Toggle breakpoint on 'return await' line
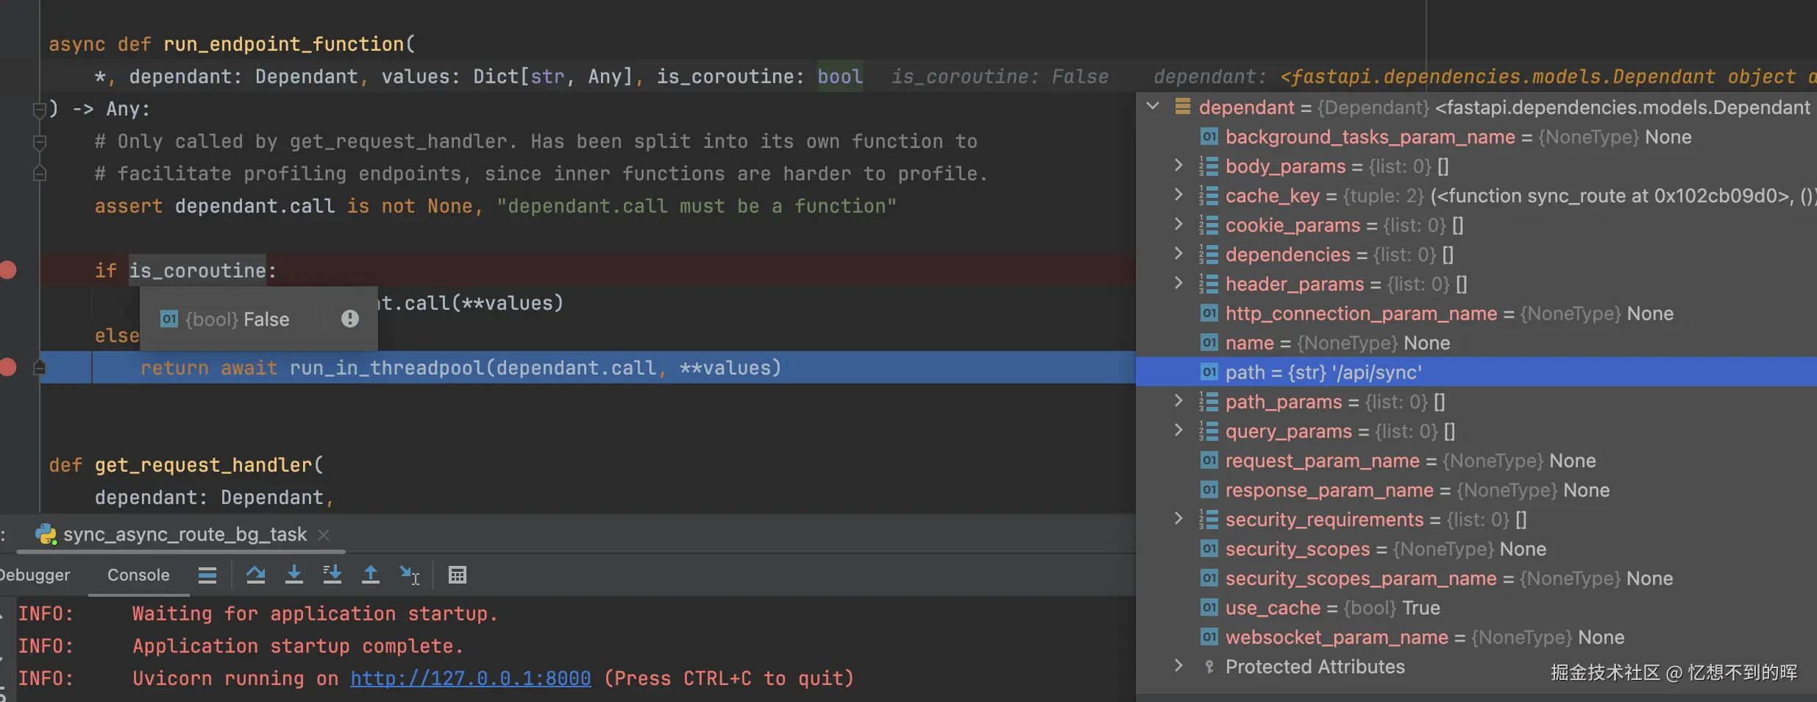Viewport: 1817px width, 702px height. (9, 367)
